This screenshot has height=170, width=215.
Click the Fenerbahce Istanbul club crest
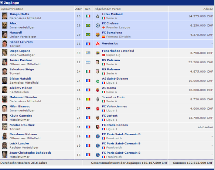tap(98, 53)
